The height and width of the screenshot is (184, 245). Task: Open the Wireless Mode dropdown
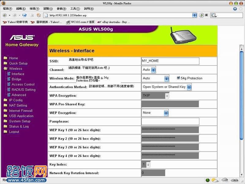point(155,79)
